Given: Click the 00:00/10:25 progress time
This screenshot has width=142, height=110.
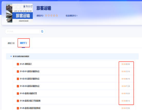Looking at the screenshot, I should pos(126,93).
